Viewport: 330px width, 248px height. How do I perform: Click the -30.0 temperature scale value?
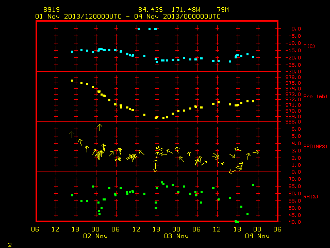click(x=293, y=71)
